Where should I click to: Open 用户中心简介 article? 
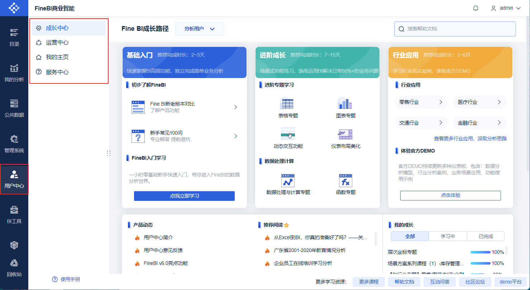coord(158,237)
